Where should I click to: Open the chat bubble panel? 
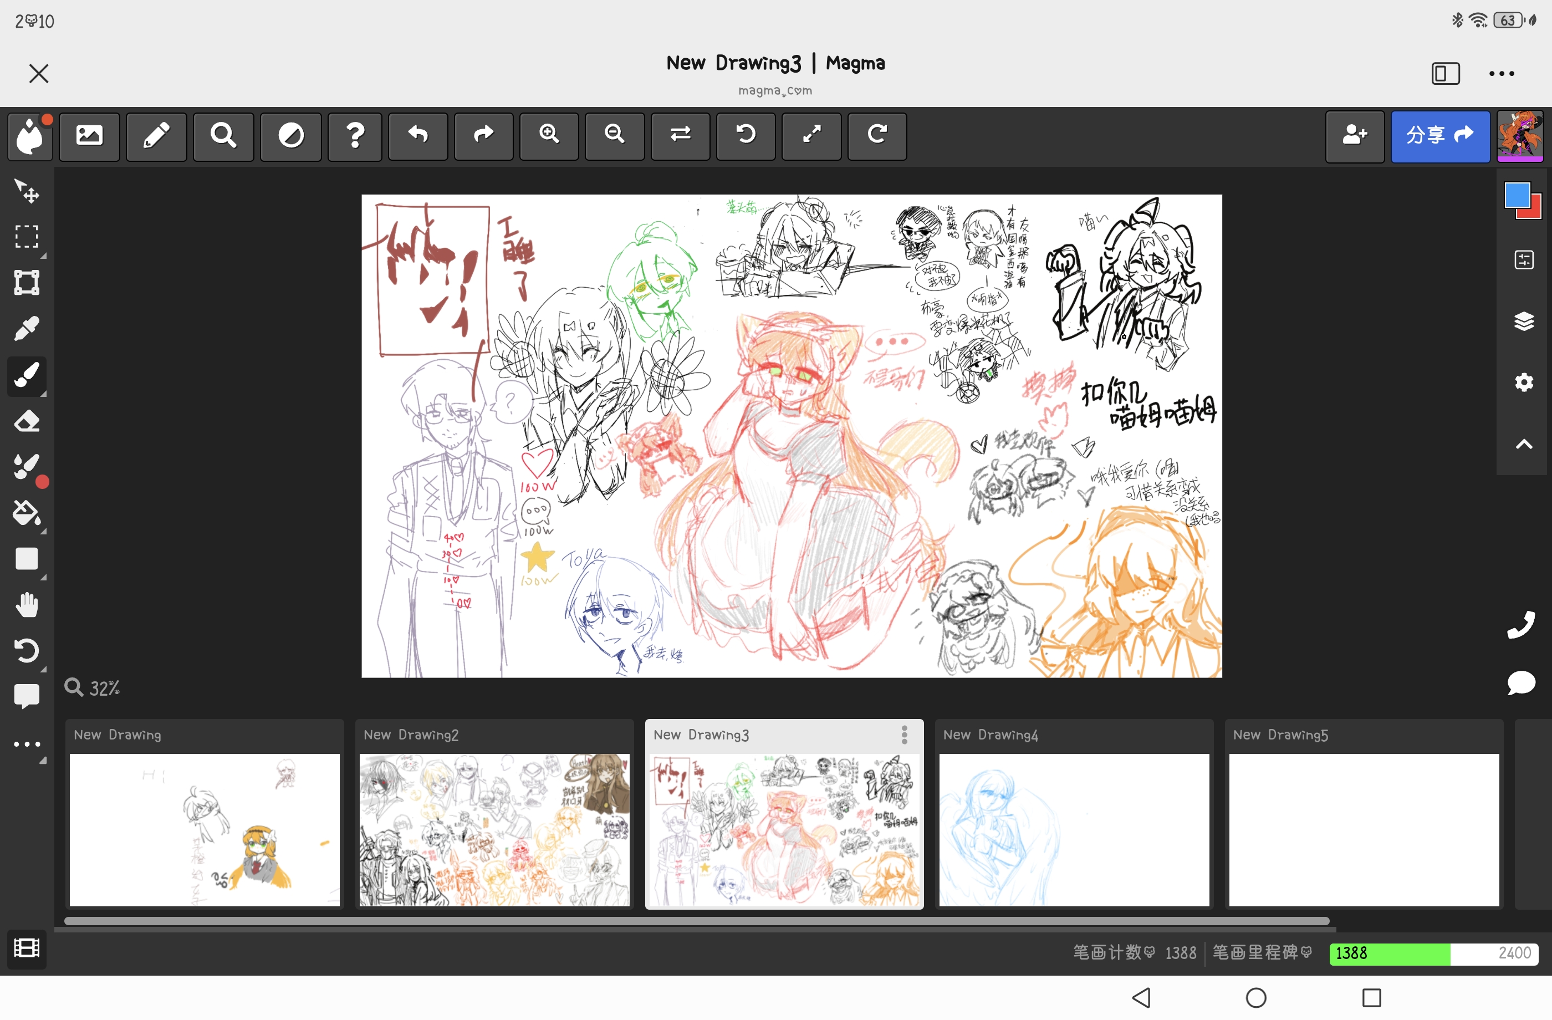[1521, 684]
